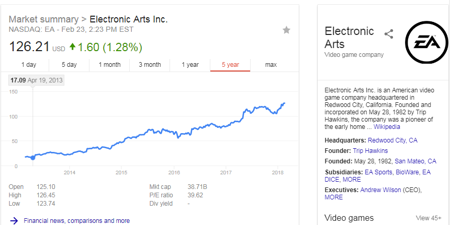The image size is (450, 225).
Task: Switch to the 1 year tab
Action: coord(190,65)
